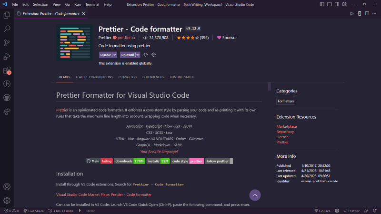Open the Search view in activity bar
The width and height of the screenshot is (381, 214).
tap(7, 29)
